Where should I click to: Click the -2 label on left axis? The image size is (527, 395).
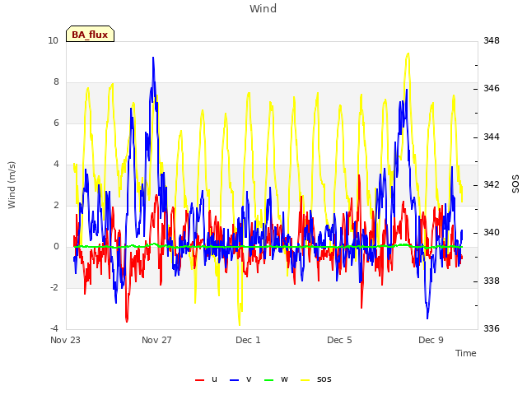point(54,287)
